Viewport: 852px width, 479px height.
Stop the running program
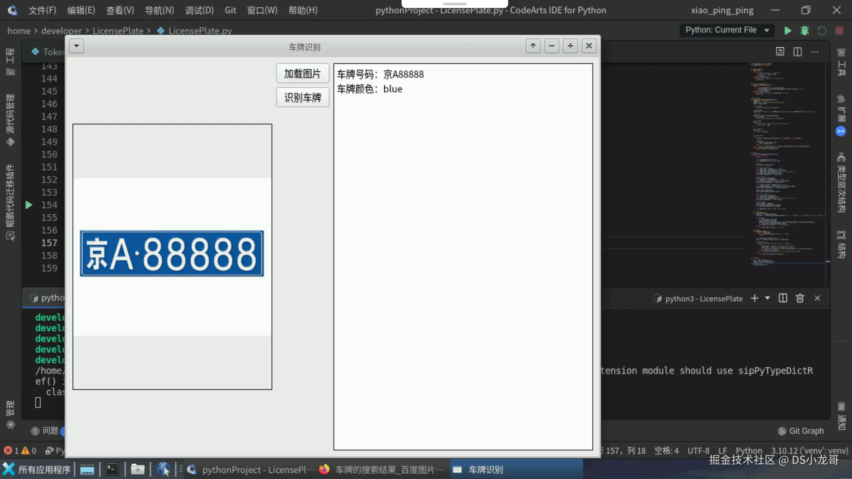[840, 30]
